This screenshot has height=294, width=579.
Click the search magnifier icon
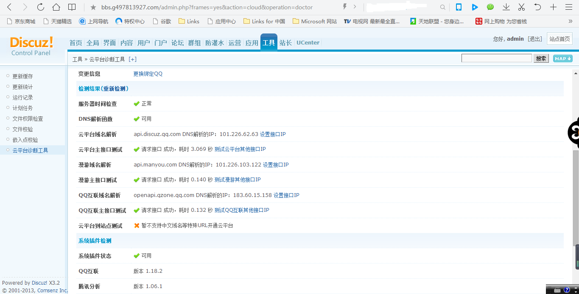point(443,7)
